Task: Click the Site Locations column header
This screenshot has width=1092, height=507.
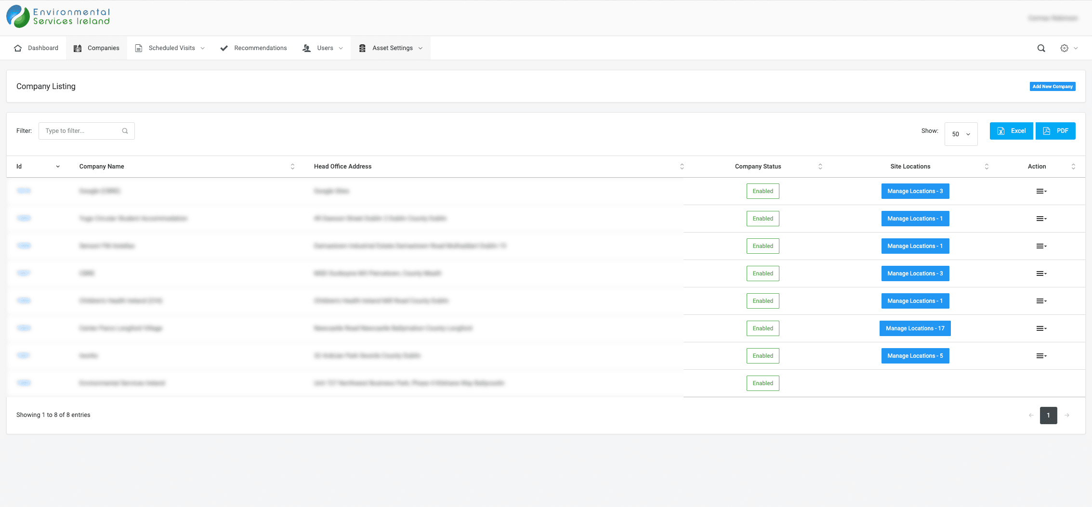Action: pyautogui.click(x=910, y=167)
